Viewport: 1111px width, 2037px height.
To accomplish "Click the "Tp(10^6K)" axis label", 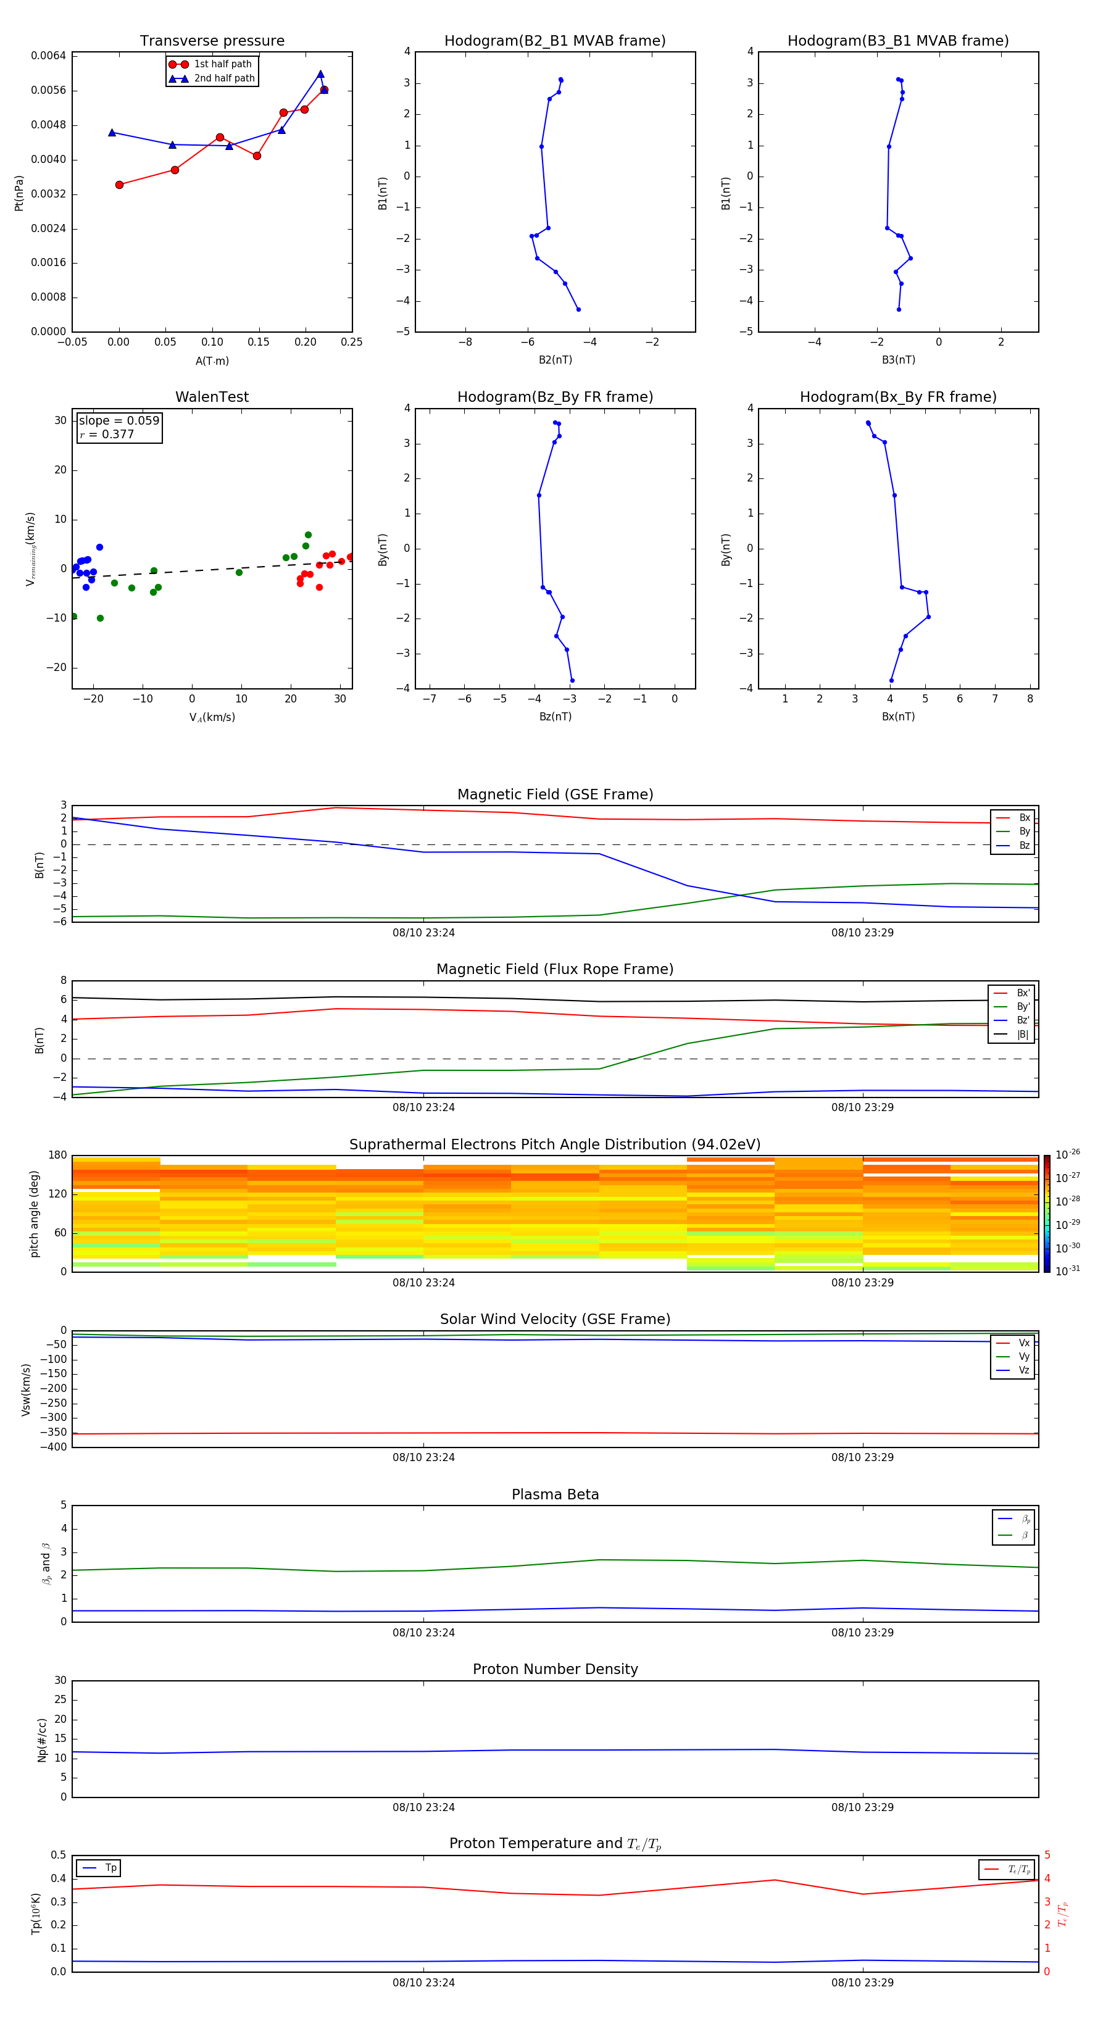I will click(x=36, y=1914).
